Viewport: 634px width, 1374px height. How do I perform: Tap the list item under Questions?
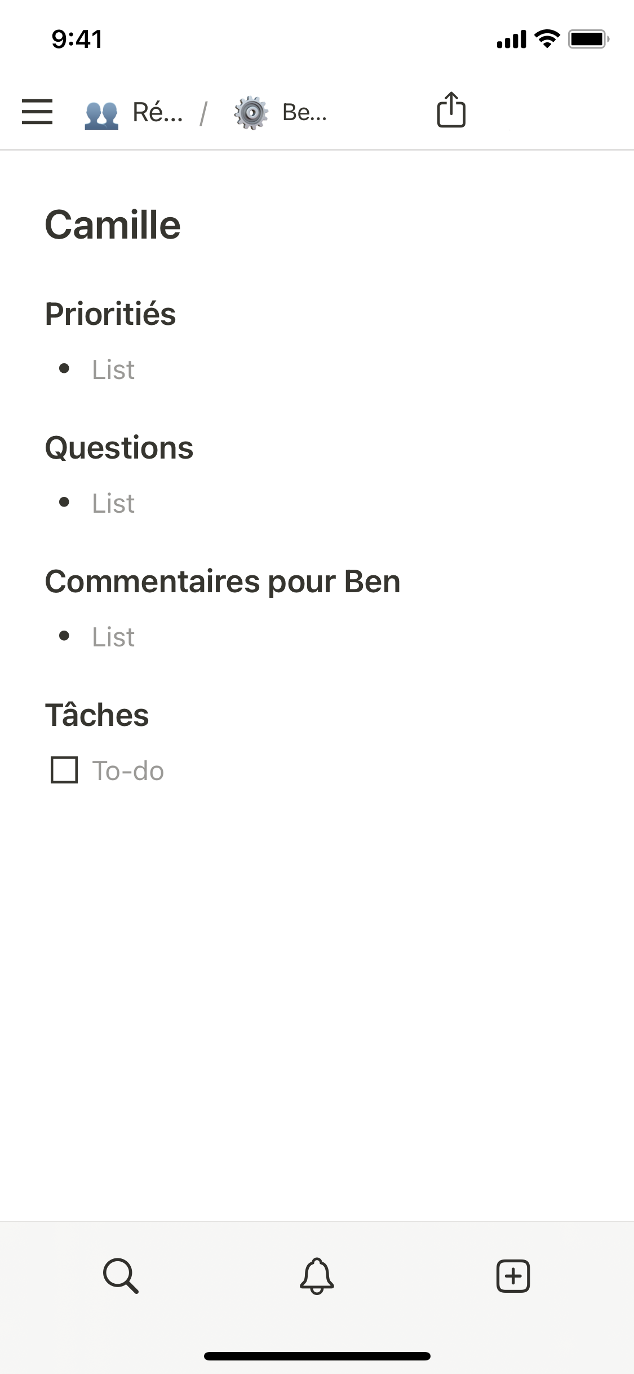coord(113,504)
